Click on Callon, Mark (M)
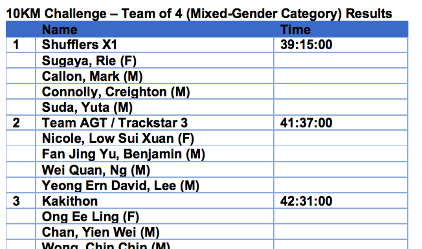Image resolution: width=422 pixels, height=249 pixels. click(92, 76)
